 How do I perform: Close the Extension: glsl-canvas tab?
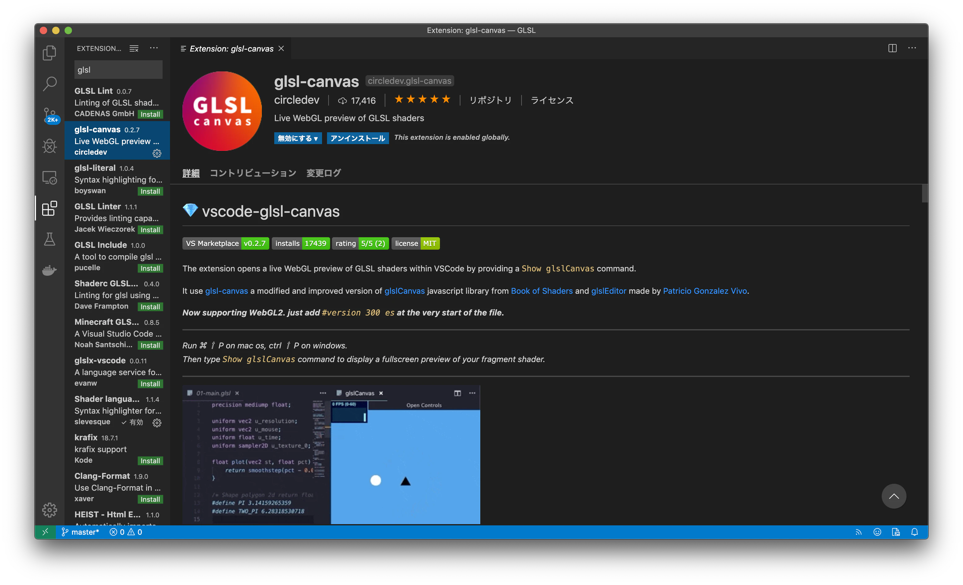point(281,48)
